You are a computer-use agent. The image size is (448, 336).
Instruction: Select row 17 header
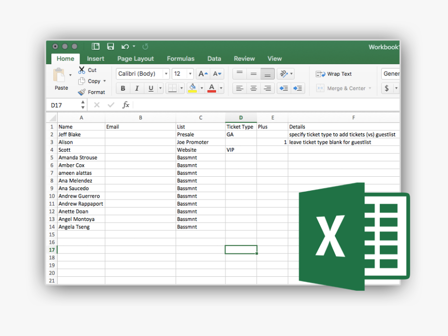(x=52, y=250)
